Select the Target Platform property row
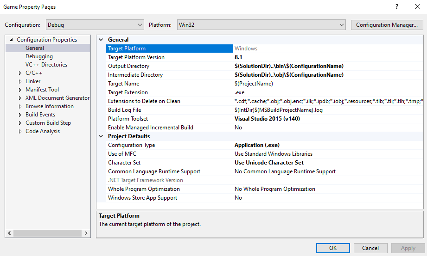427x256 pixels. [x=169, y=49]
